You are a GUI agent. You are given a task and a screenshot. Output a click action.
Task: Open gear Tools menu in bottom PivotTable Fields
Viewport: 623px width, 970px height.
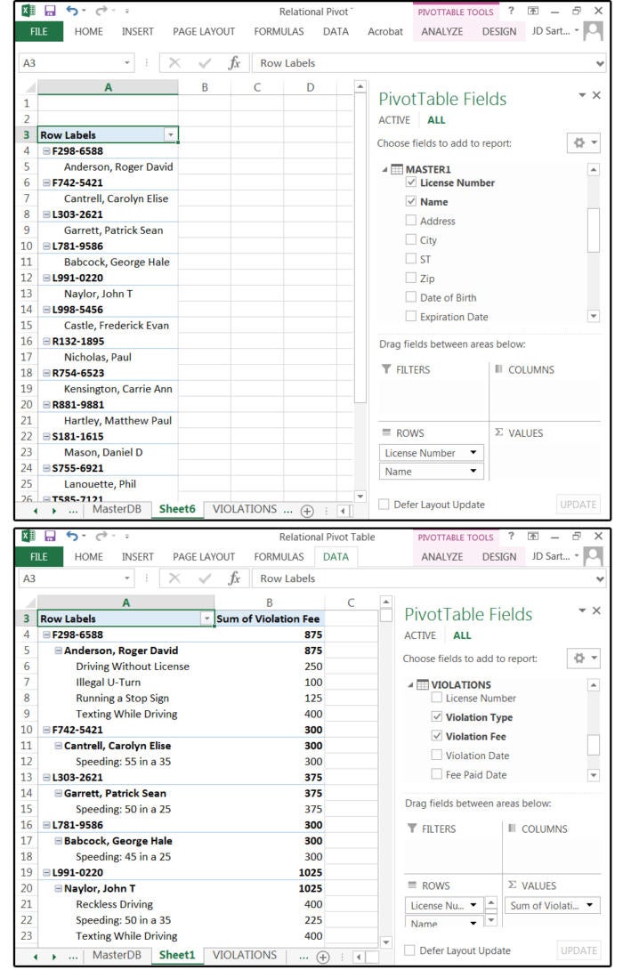584,659
